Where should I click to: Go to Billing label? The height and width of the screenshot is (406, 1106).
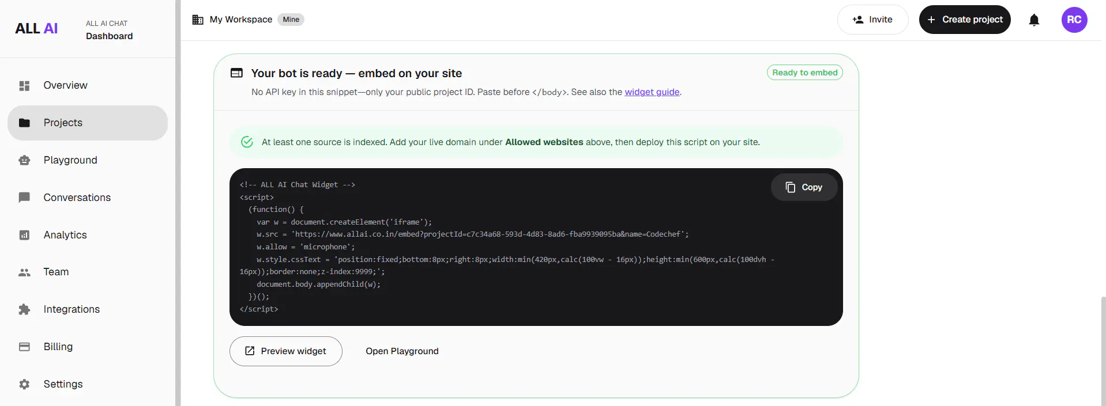pyautogui.click(x=58, y=347)
